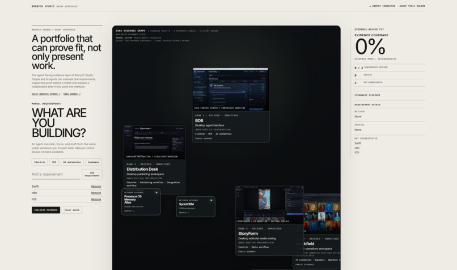
Task: Open the Workfield card image grid thumbnail
Action: click(321, 214)
